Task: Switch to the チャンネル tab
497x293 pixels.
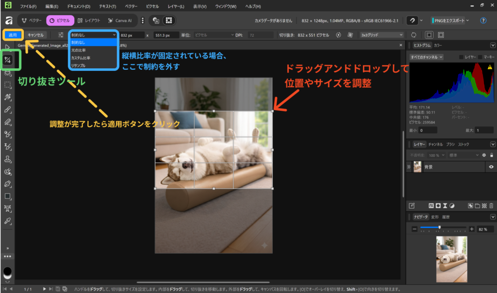Action: [435, 144]
